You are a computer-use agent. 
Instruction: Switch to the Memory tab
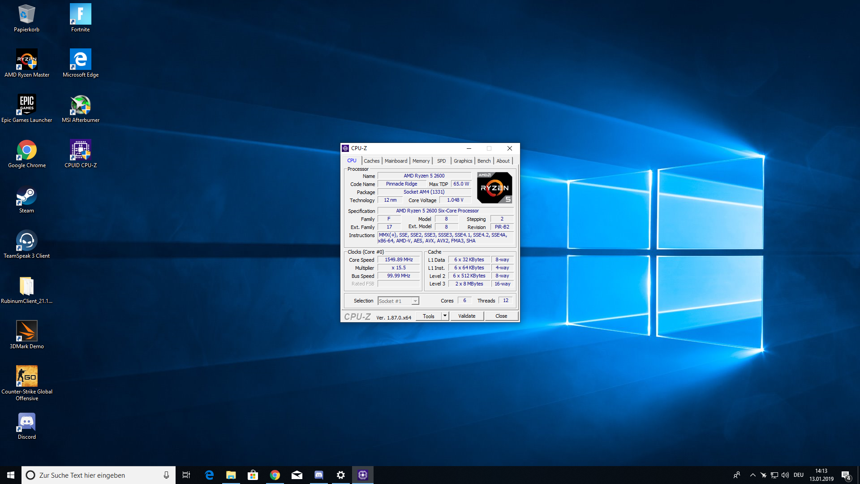pos(421,161)
